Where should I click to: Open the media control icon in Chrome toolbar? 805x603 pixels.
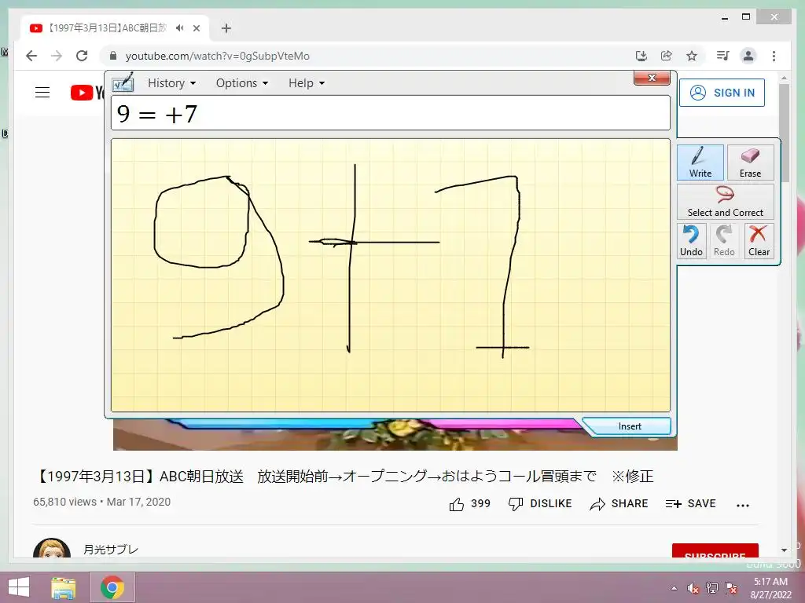click(723, 56)
